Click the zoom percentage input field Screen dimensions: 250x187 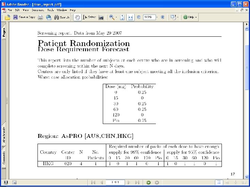pos(149,17)
